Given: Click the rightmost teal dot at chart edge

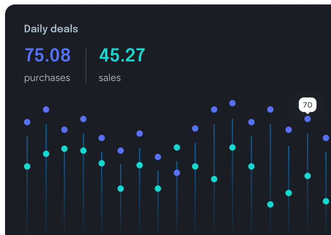Looking at the screenshot, I should 326,201.
